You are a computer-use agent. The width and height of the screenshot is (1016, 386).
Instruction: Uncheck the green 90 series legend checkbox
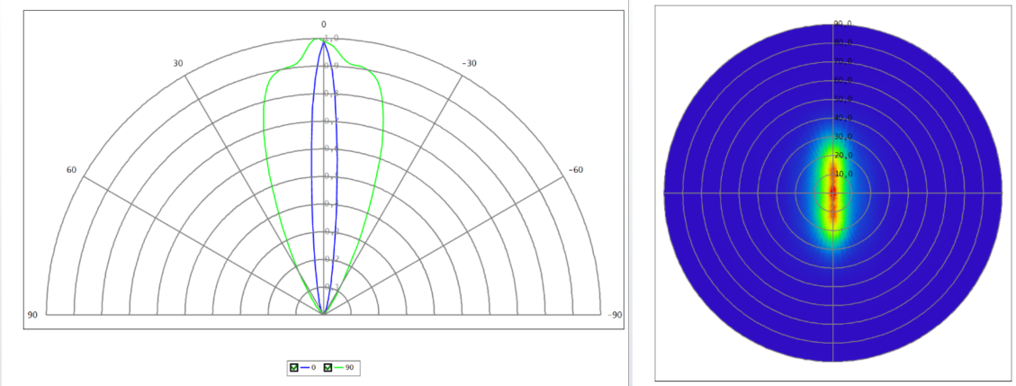[328, 368]
